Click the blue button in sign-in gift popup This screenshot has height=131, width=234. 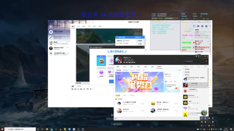coord(111,82)
